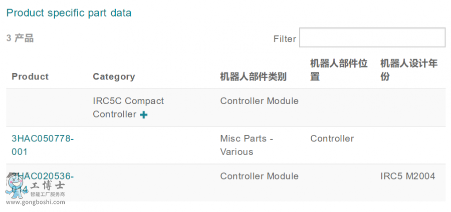
Task: Select the IRC5C Compact Controller category text
Action: [128, 107]
